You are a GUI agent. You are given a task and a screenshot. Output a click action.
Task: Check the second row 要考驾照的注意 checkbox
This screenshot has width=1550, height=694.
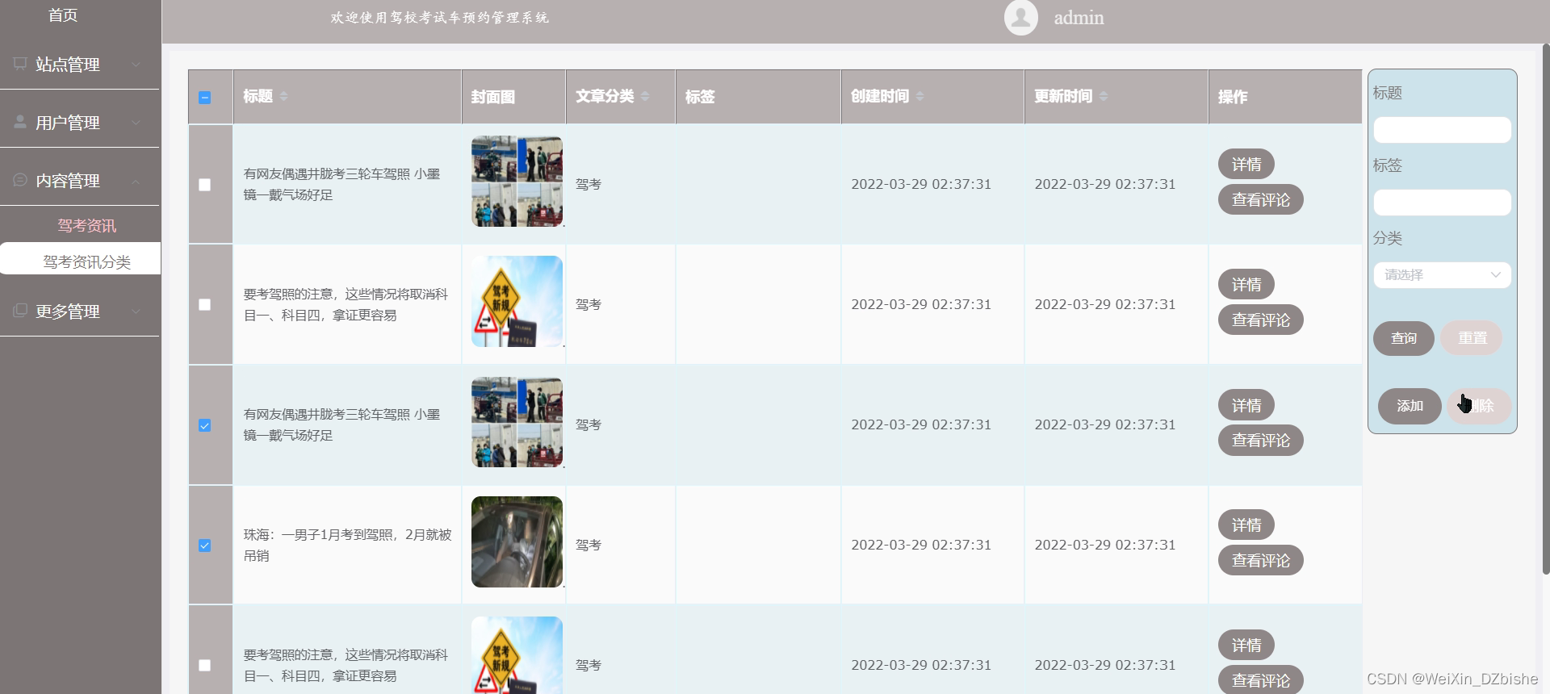click(205, 305)
